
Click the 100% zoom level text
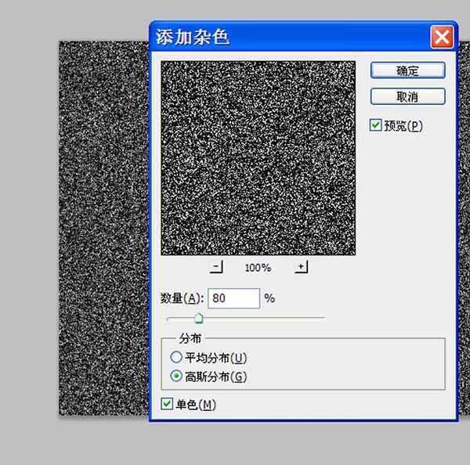258,268
